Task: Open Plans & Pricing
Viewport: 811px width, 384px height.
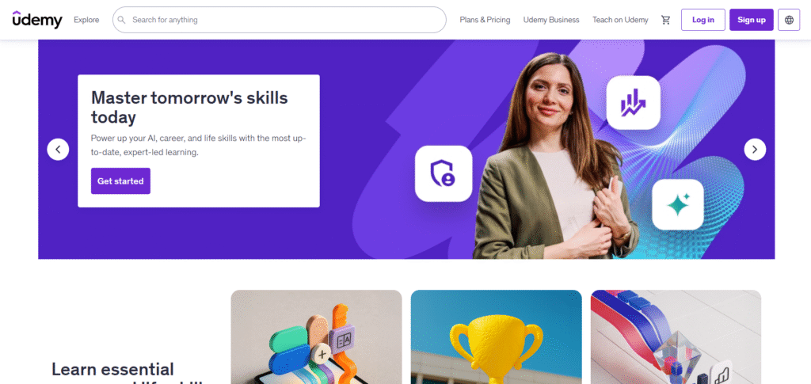Action: click(x=485, y=20)
